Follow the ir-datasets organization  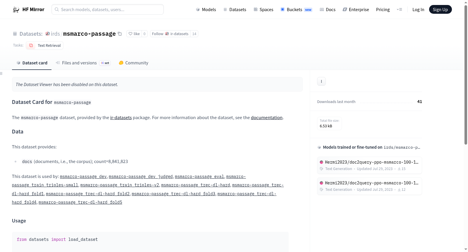click(x=170, y=34)
